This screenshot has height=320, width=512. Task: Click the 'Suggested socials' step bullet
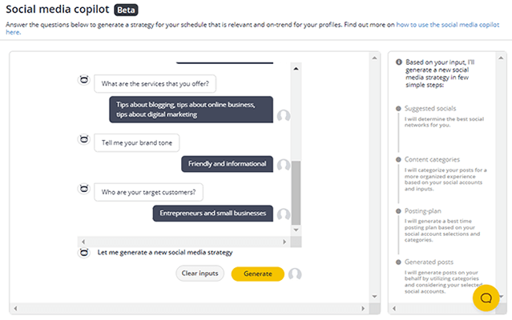click(x=398, y=109)
